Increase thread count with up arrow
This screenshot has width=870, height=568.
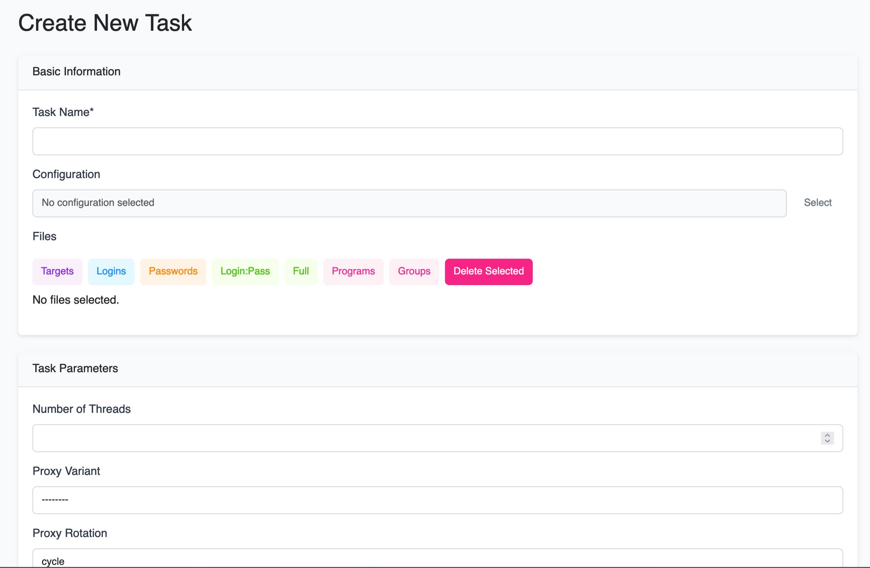tap(827, 435)
